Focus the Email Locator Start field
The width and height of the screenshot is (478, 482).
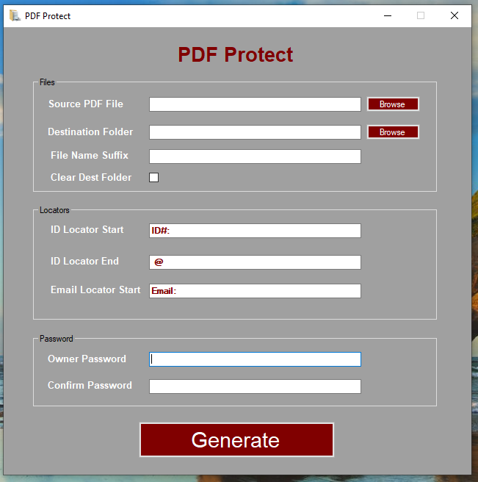point(255,291)
